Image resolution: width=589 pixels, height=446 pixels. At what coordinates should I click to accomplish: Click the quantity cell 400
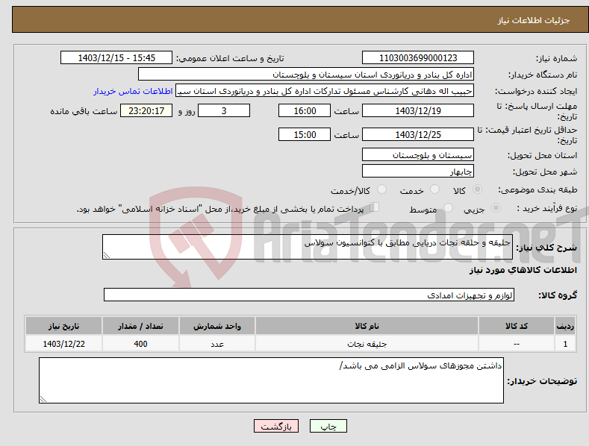click(140, 344)
